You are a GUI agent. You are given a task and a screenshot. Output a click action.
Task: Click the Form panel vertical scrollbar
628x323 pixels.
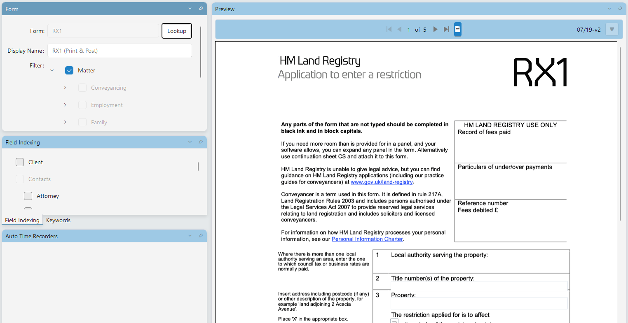point(201,52)
